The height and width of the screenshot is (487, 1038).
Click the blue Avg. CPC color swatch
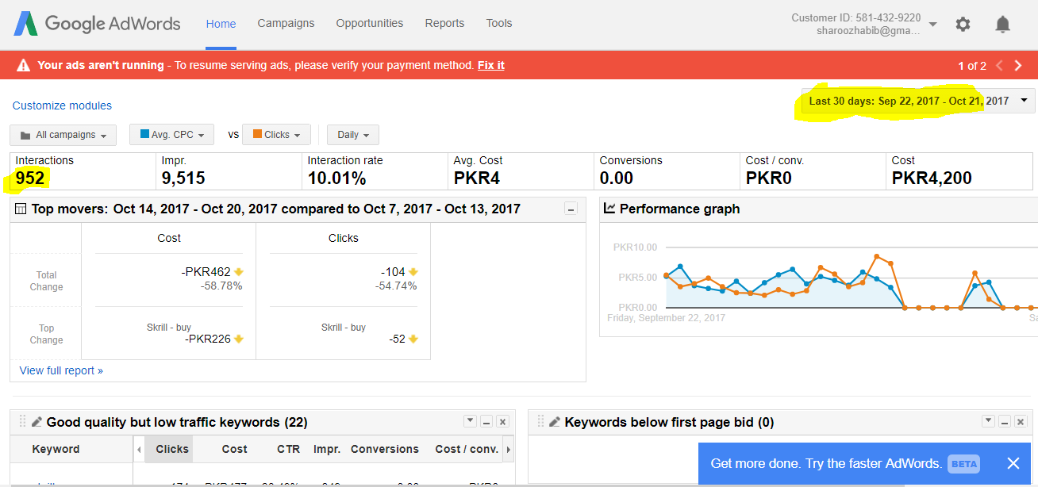144,135
